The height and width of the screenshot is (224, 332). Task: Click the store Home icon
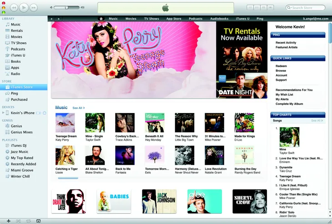[x=101, y=19]
